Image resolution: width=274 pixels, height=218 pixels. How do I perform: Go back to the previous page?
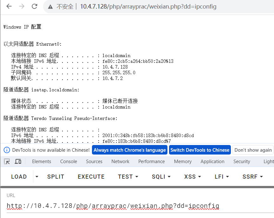click(x=9, y=6)
